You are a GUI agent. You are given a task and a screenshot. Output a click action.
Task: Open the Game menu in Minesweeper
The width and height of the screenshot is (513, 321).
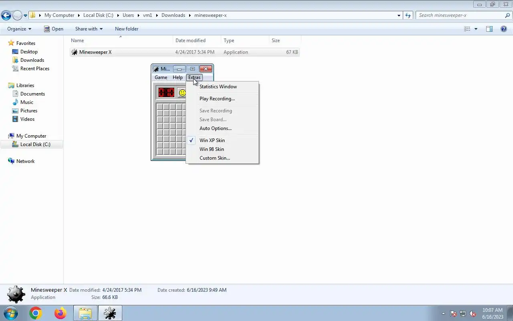pyautogui.click(x=161, y=77)
